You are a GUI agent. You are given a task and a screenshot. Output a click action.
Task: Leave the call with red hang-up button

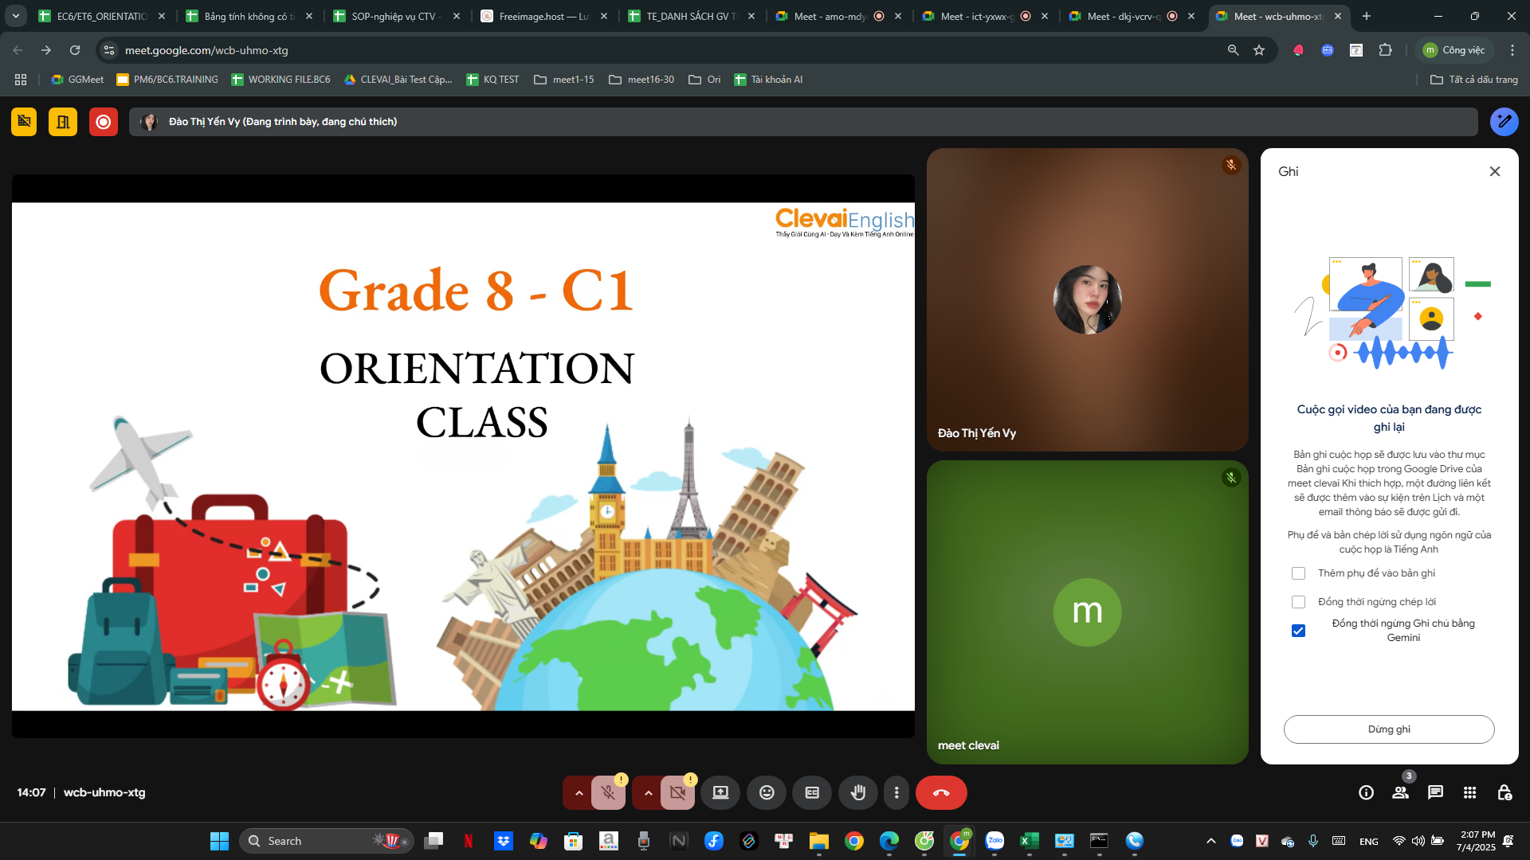(x=941, y=792)
